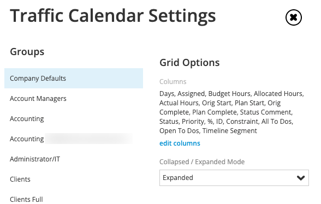Viewport: 321px width, 204px height.
Task: Click the Collapsed / Expanded Mode label
Action: click(x=202, y=162)
